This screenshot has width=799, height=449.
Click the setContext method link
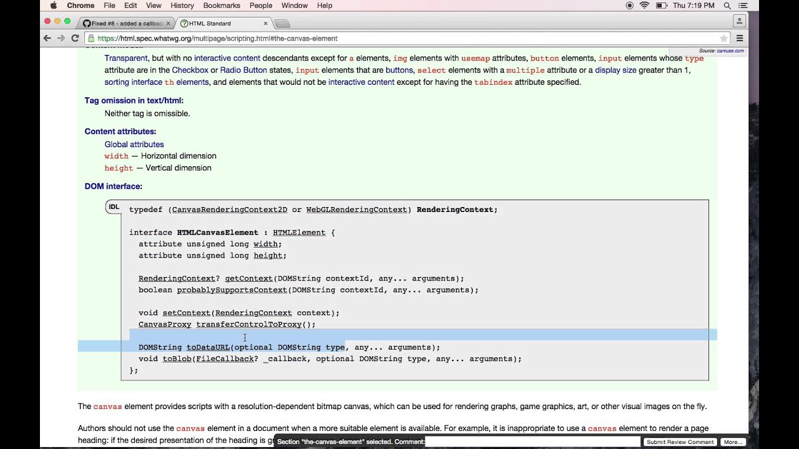point(187,313)
